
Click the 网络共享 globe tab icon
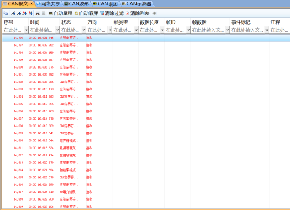(38, 4)
